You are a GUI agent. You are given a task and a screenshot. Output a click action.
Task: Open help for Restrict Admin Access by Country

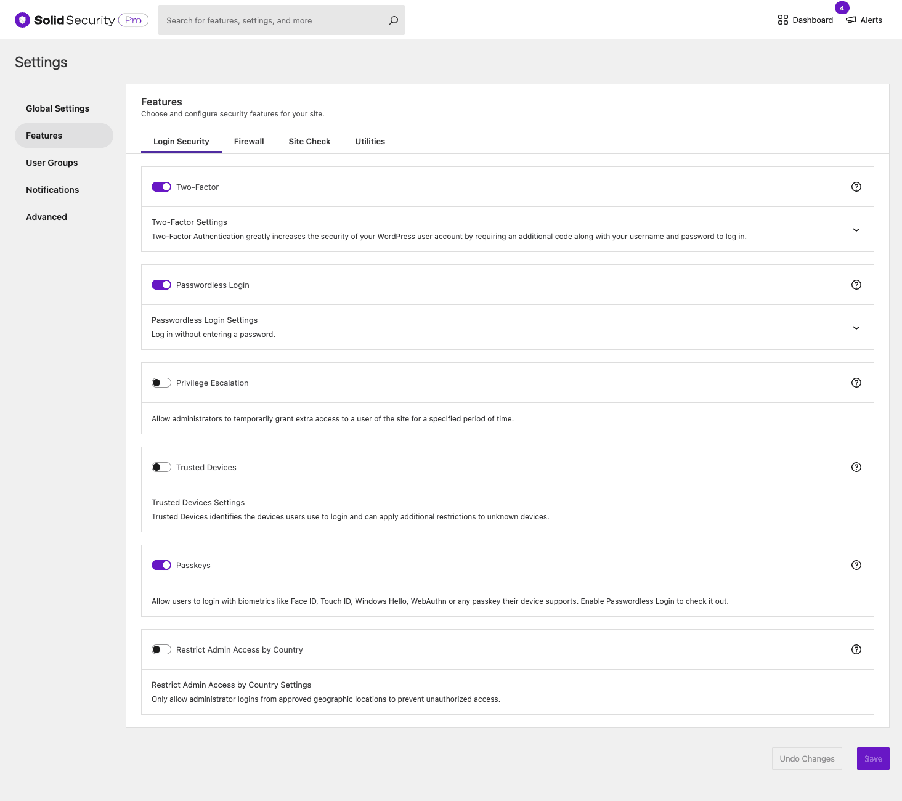click(856, 649)
